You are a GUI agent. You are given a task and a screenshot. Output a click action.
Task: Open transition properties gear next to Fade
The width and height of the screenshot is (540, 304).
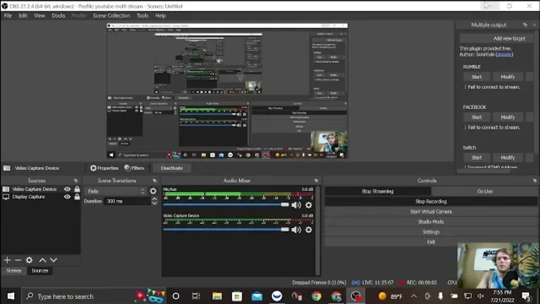point(153,191)
